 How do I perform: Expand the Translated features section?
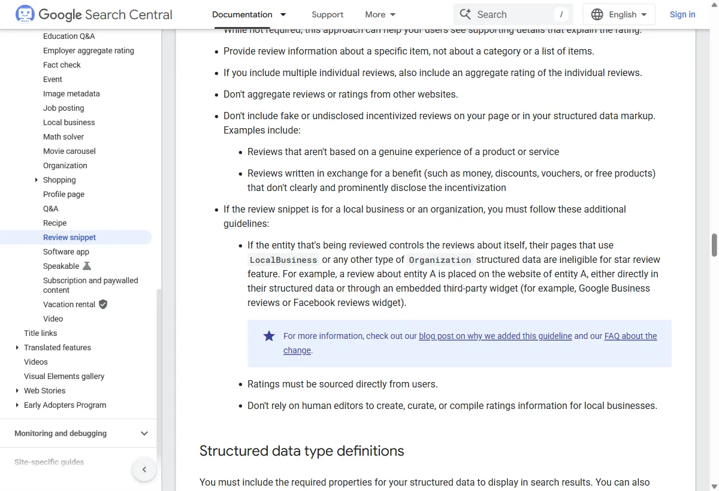(17, 347)
